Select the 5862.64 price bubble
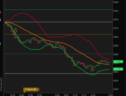Screen dimensions: 126x96 tap(118, 69)
